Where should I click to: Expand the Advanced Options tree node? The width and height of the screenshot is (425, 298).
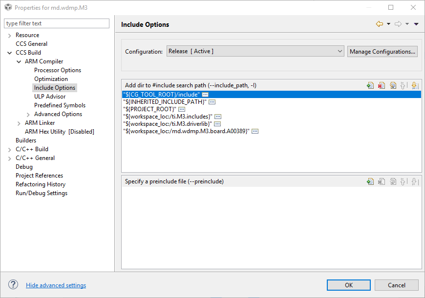28,114
